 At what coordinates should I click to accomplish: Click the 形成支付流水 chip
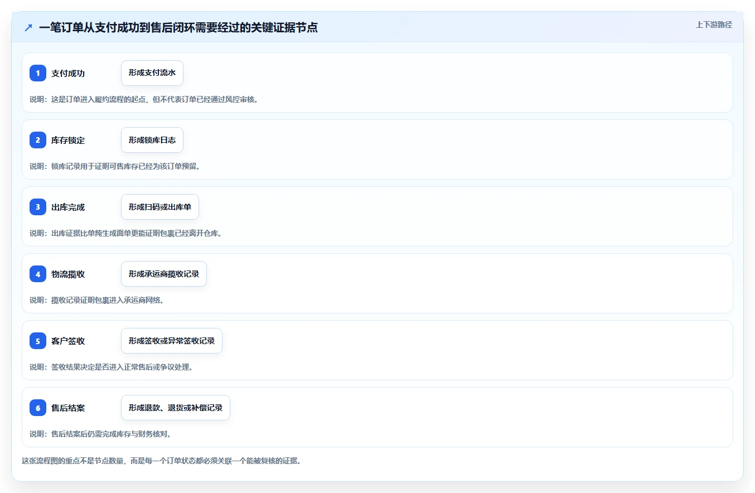(x=152, y=73)
